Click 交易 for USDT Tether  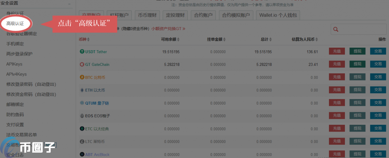(378, 51)
